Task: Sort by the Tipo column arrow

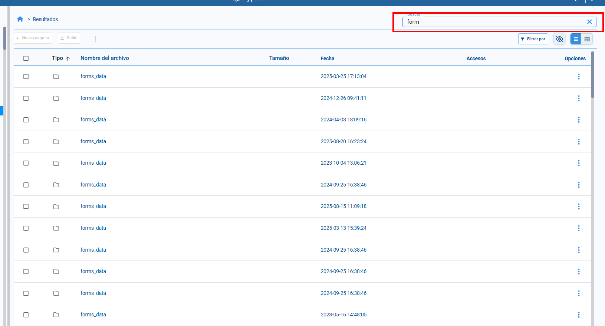Action: click(x=68, y=58)
